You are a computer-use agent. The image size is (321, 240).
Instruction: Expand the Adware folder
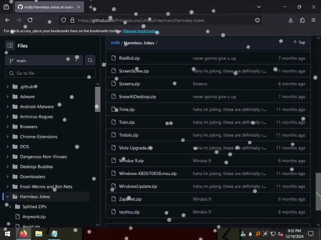coord(8,97)
